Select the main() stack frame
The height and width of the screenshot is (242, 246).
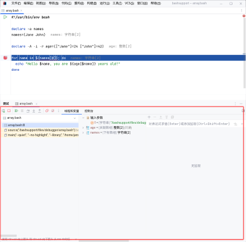[x=40, y=135]
